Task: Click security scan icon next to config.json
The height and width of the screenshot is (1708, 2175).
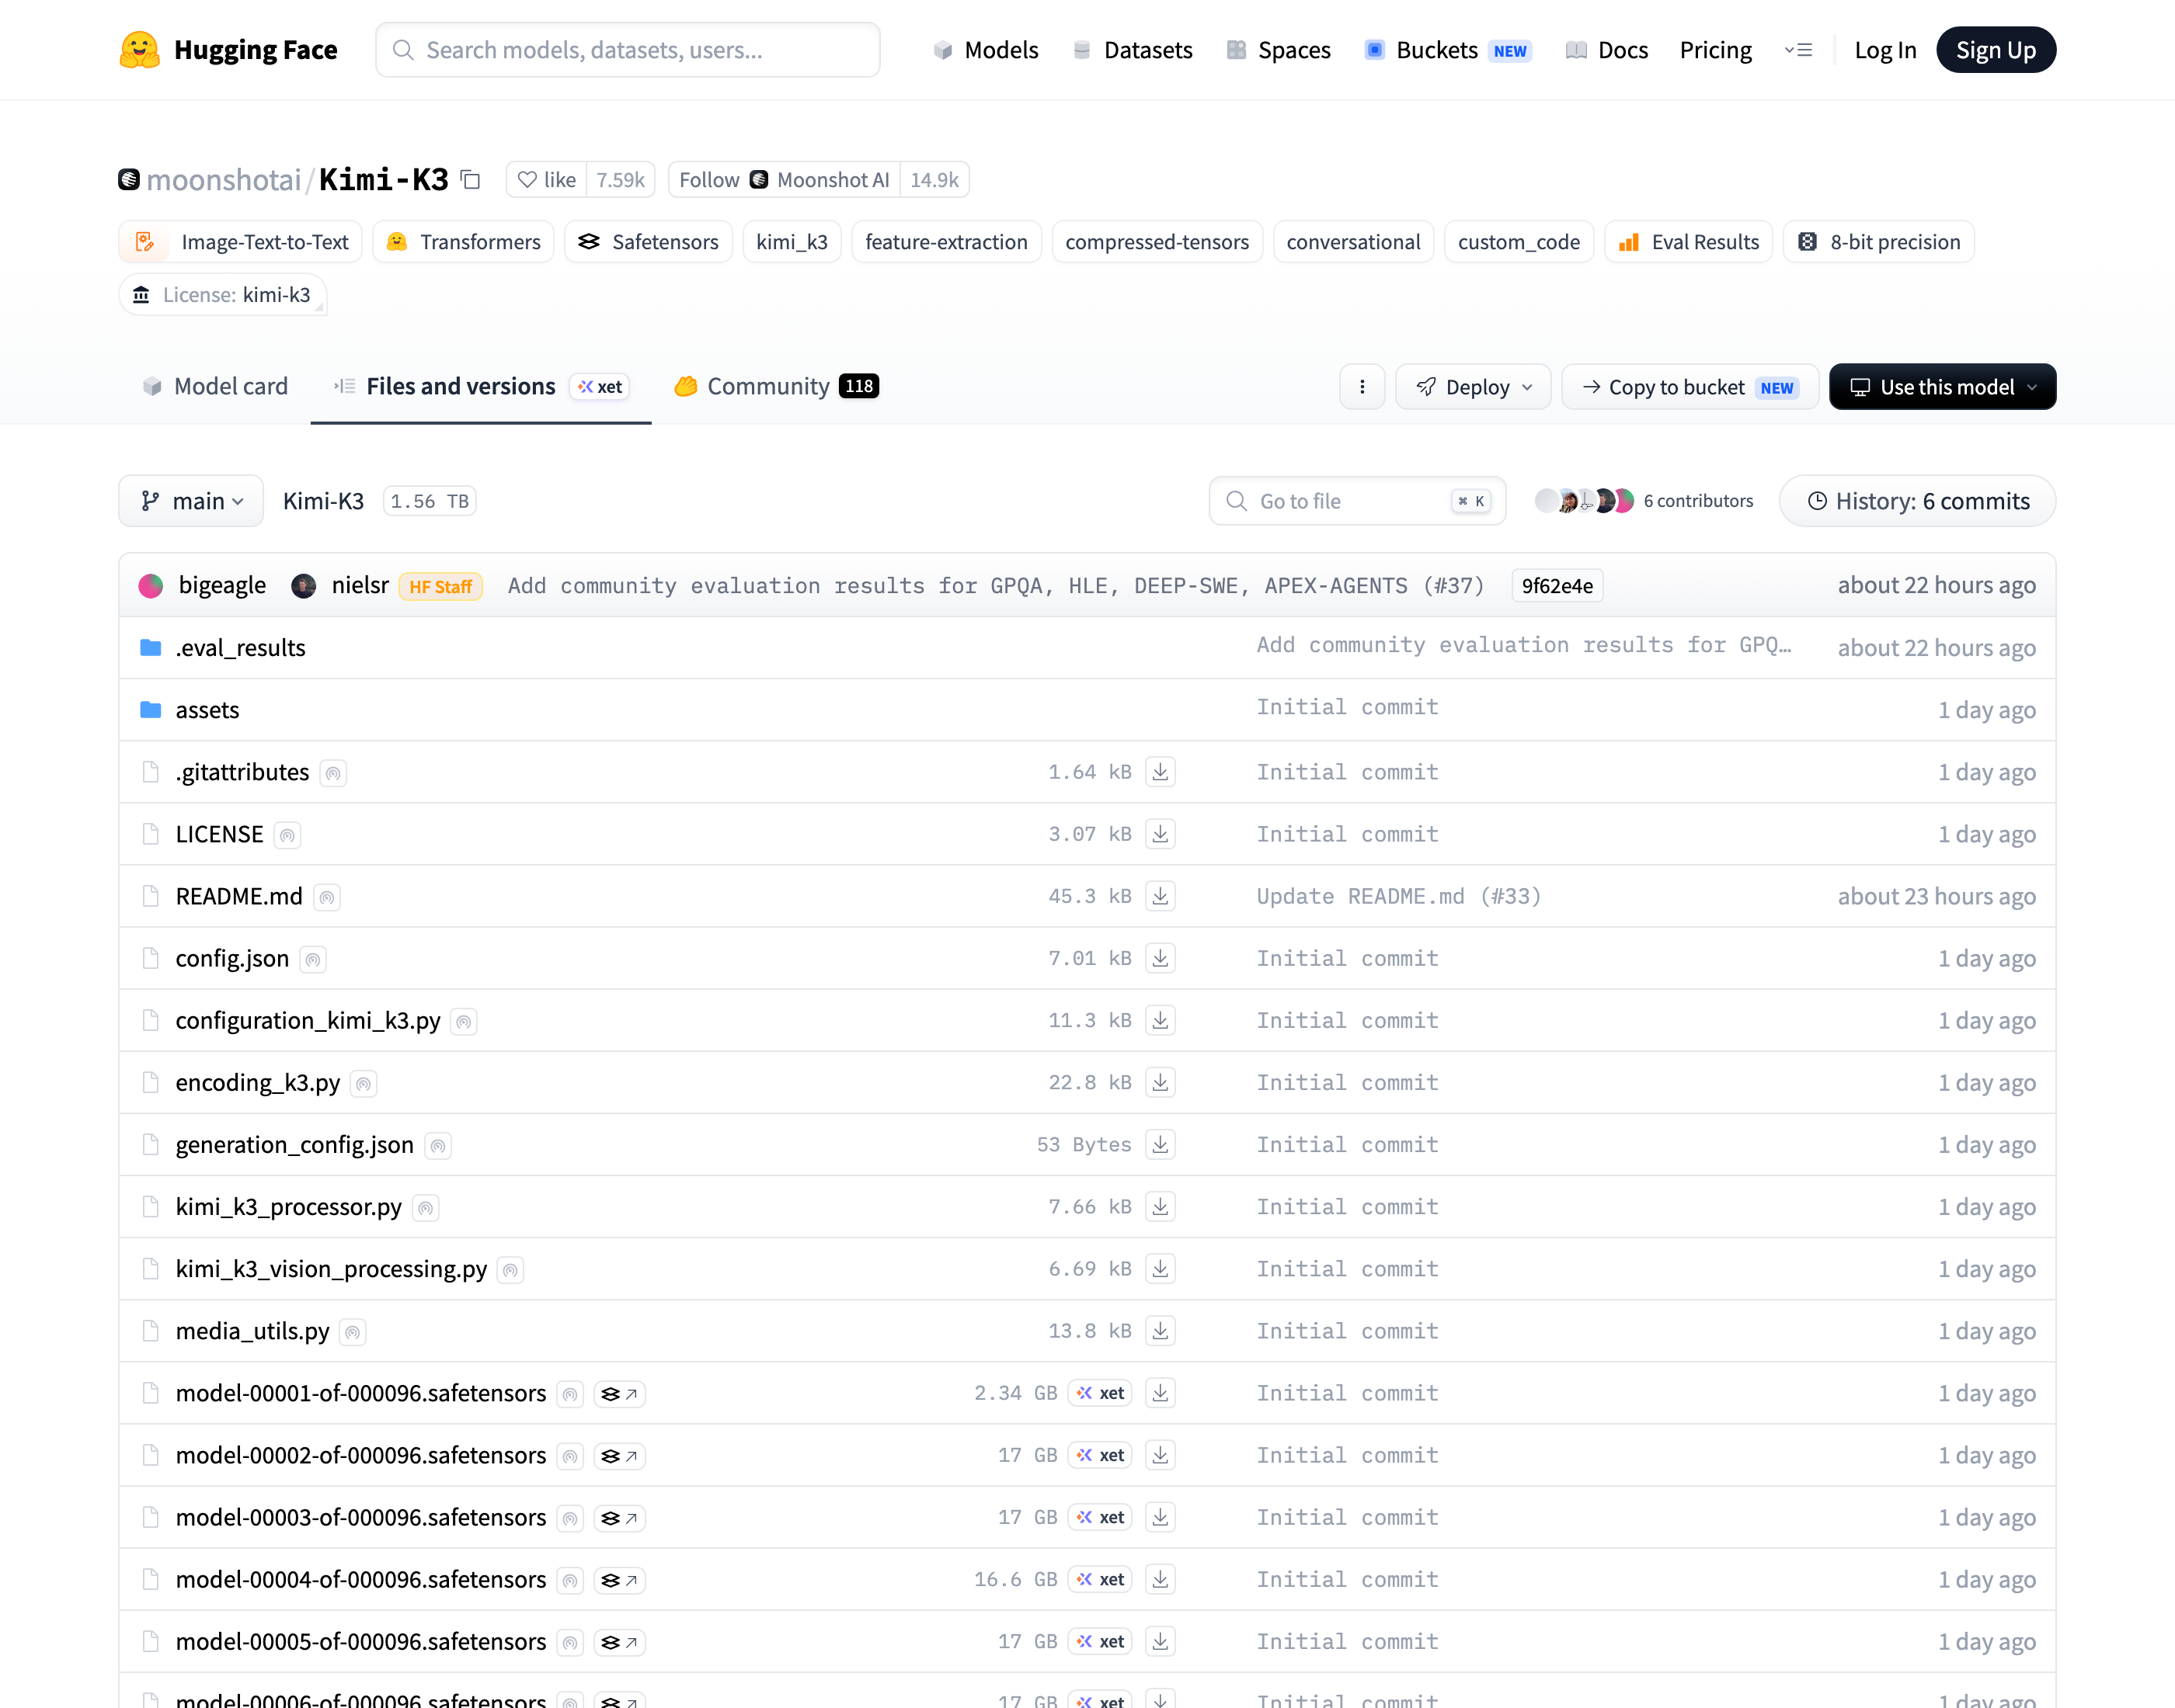Action: pos(313,959)
